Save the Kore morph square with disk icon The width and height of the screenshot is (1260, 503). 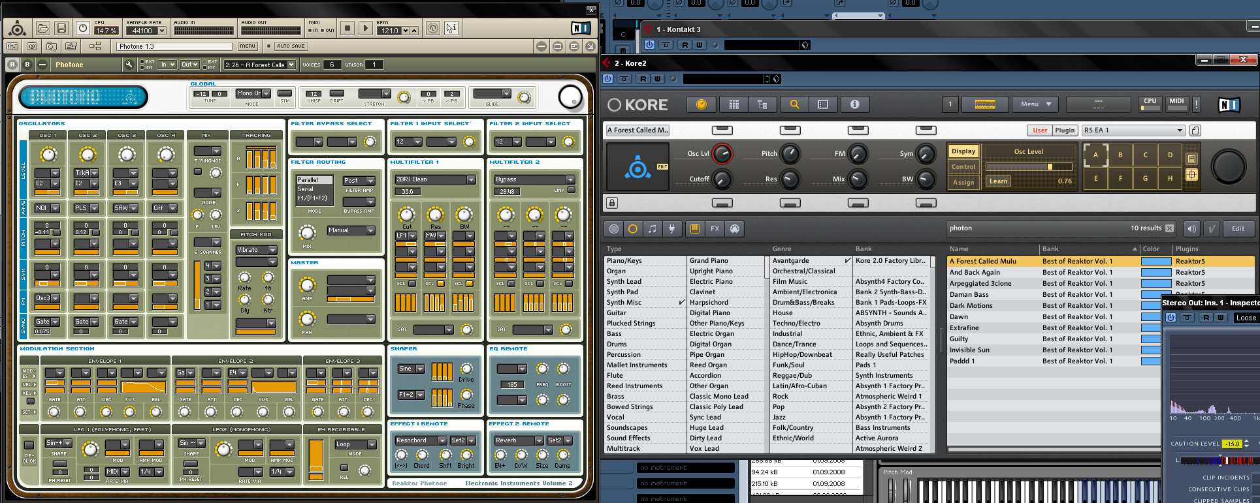point(1191,159)
